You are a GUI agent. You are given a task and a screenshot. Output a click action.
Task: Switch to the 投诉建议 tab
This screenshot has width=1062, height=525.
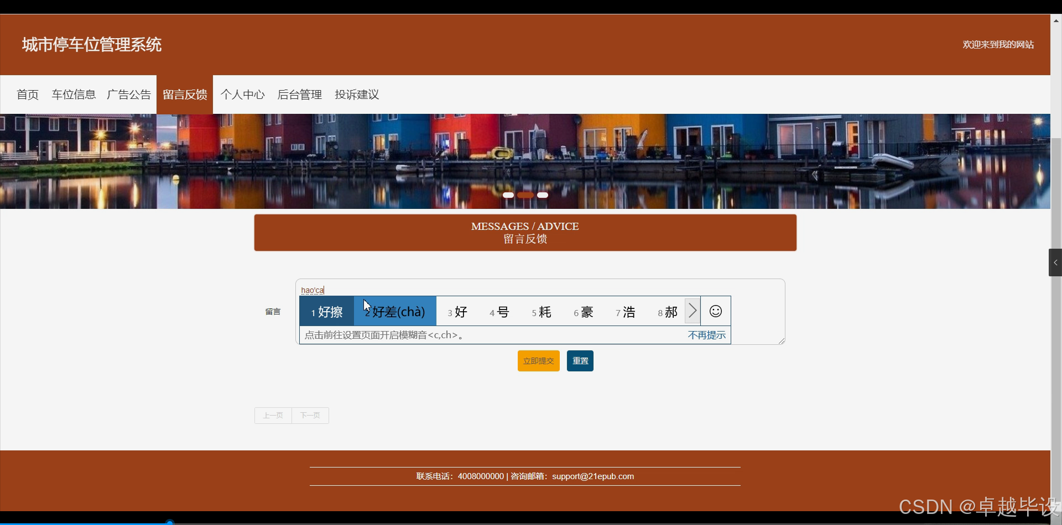(x=356, y=94)
